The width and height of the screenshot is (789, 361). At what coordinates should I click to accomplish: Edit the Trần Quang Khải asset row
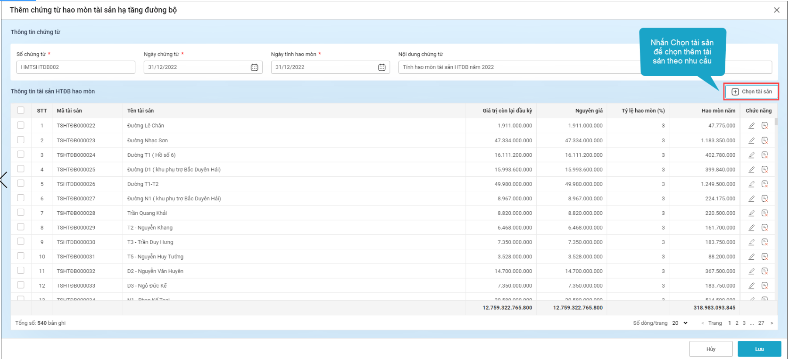point(751,213)
